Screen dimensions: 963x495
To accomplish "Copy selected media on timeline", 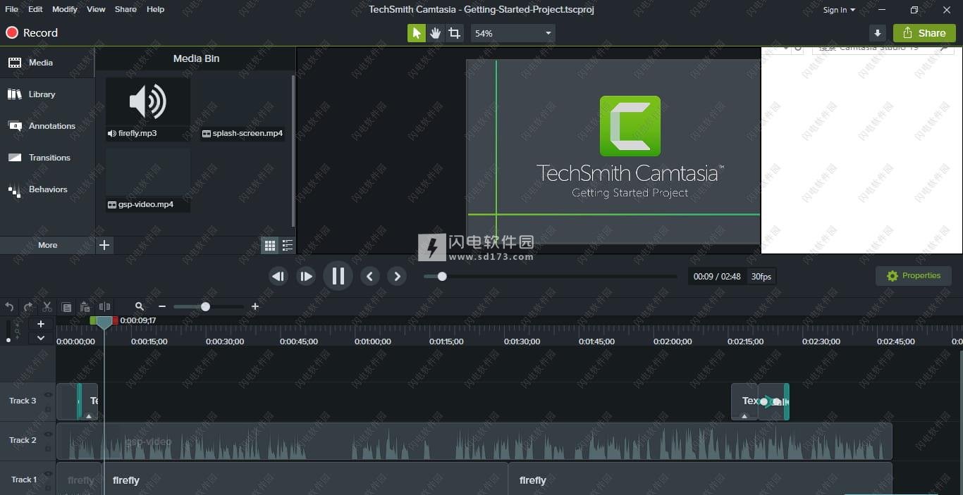I will [x=66, y=306].
